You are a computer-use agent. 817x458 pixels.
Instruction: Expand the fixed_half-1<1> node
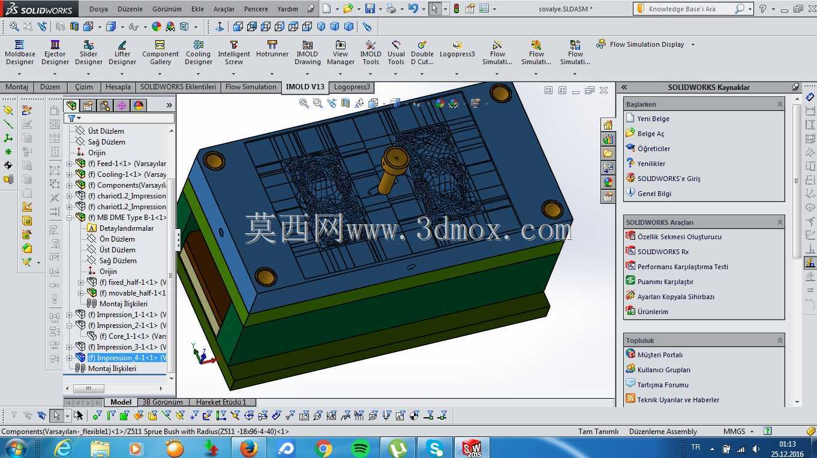(x=80, y=282)
